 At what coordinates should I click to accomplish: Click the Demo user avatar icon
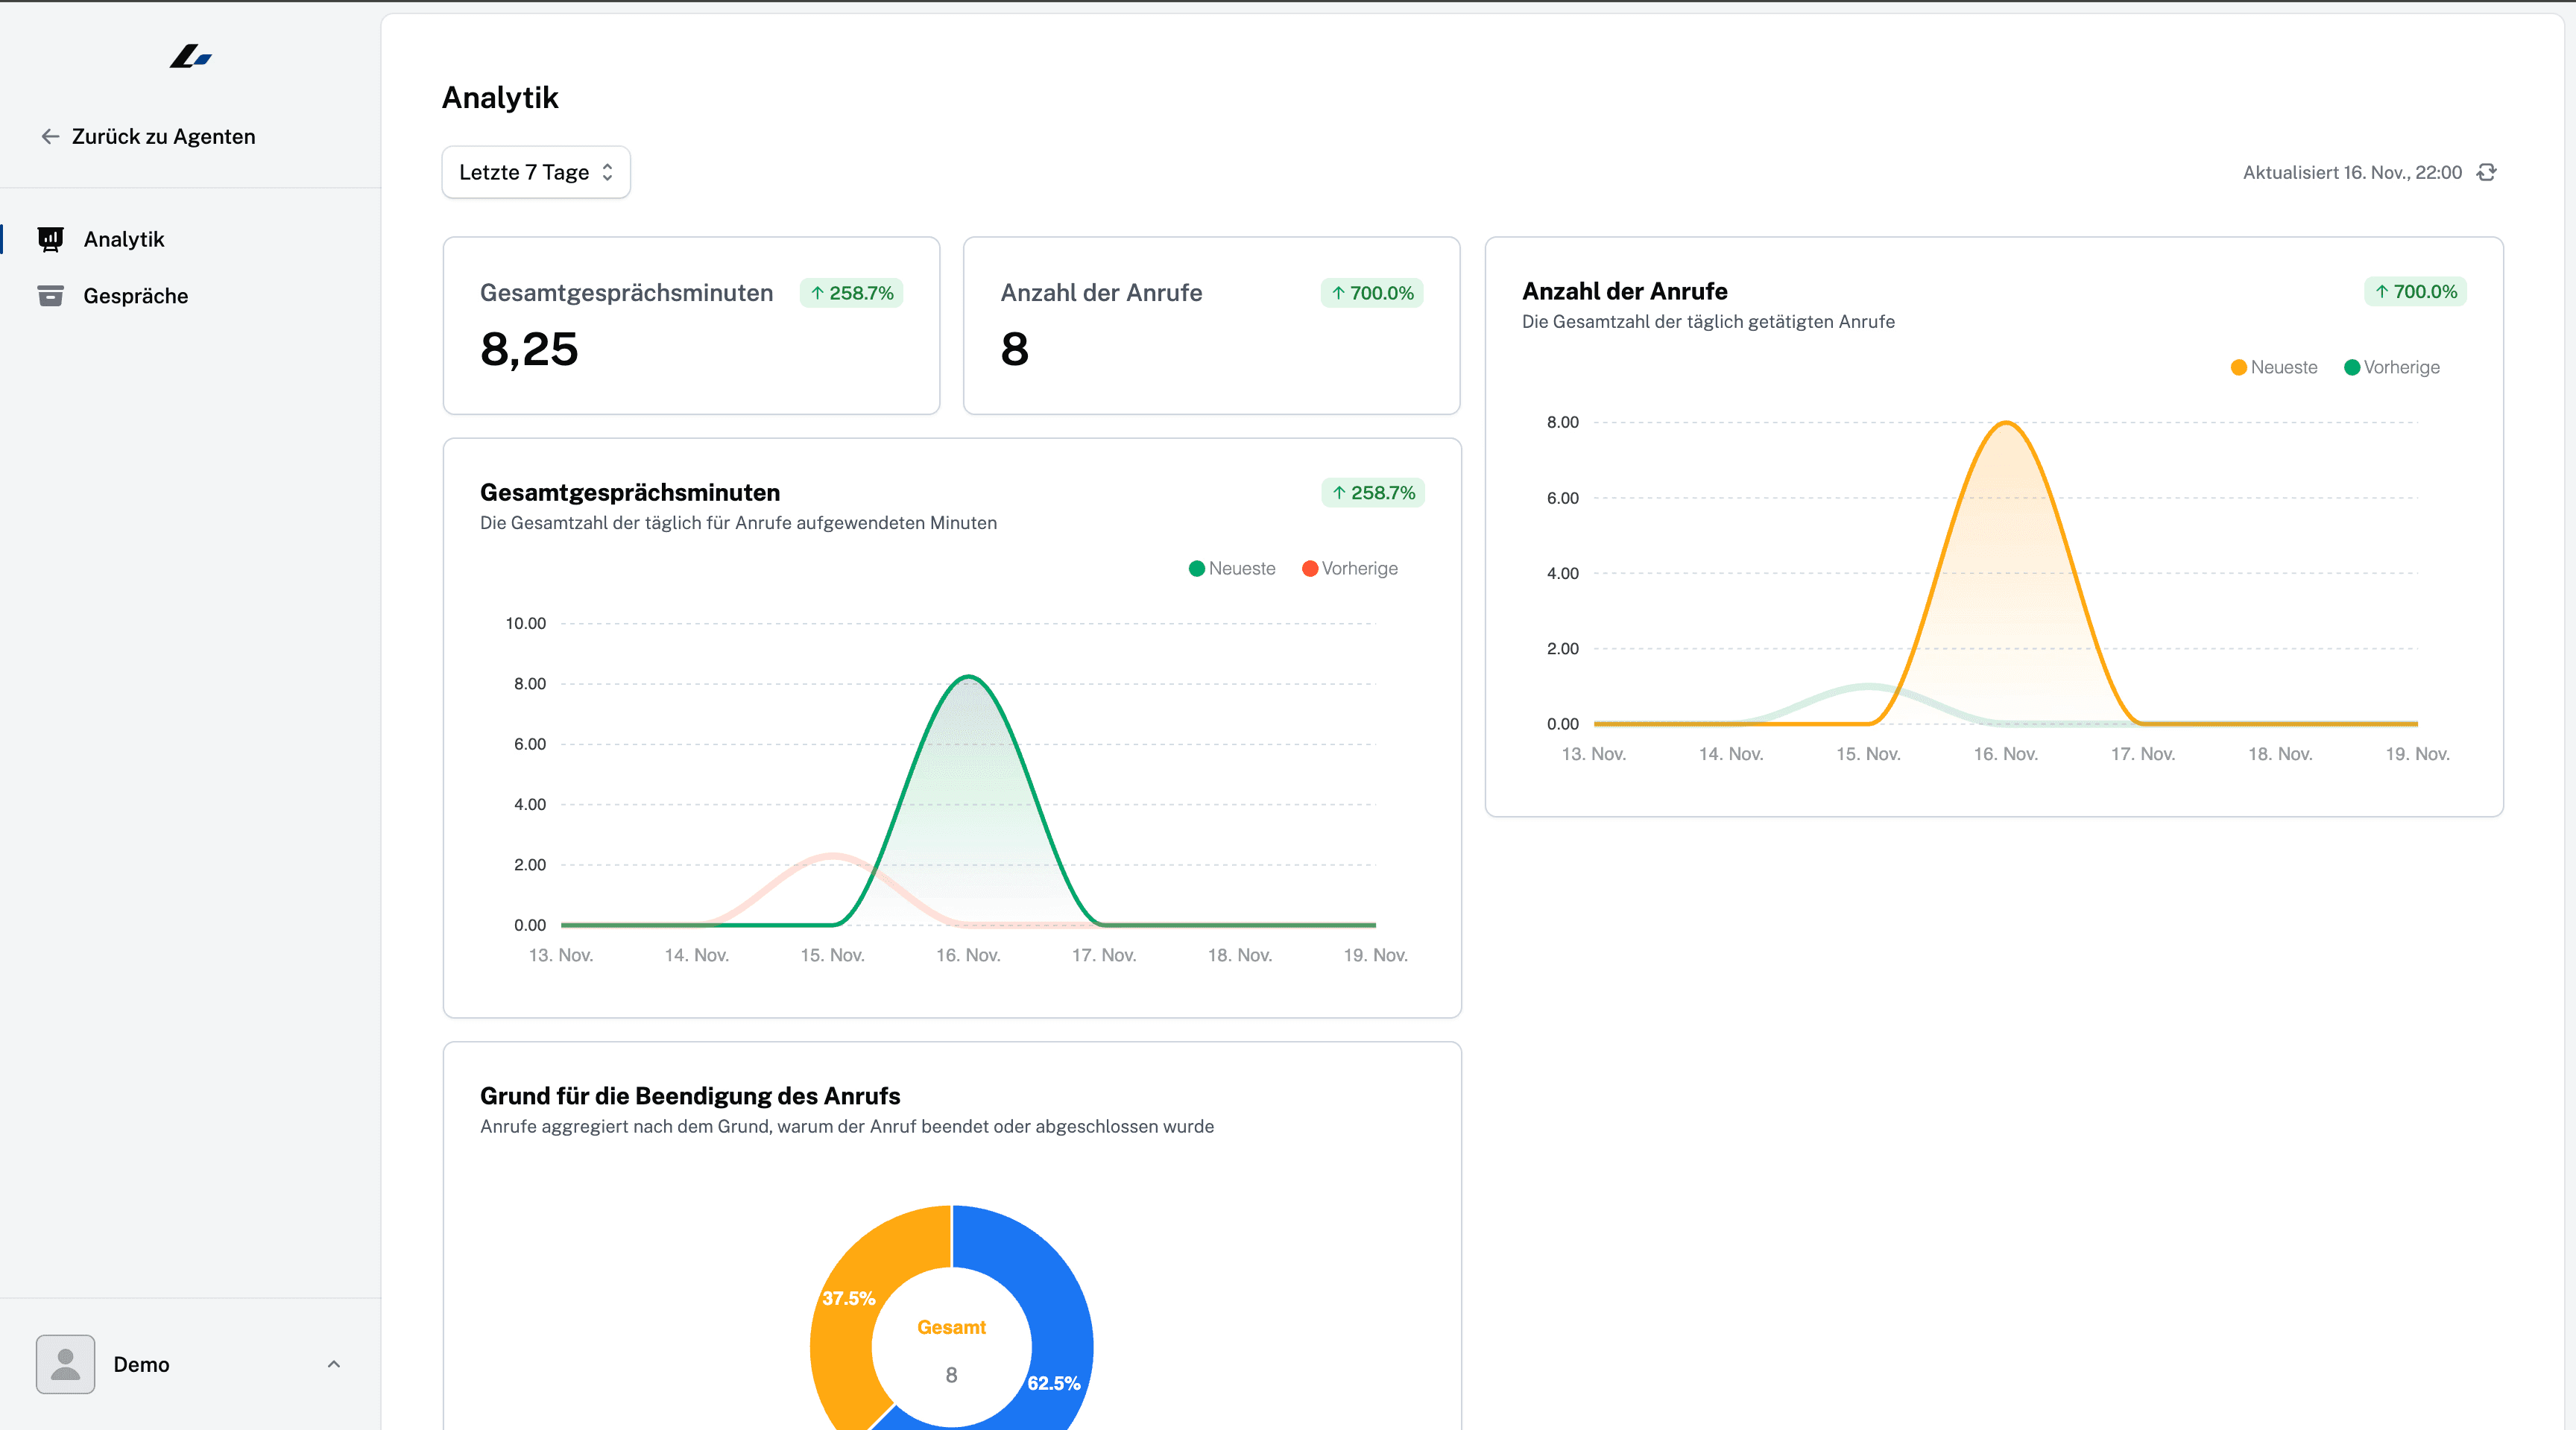click(66, 1364)
